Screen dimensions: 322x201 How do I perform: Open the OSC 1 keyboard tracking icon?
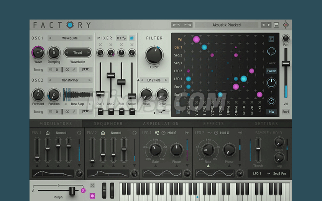point(86,70)
